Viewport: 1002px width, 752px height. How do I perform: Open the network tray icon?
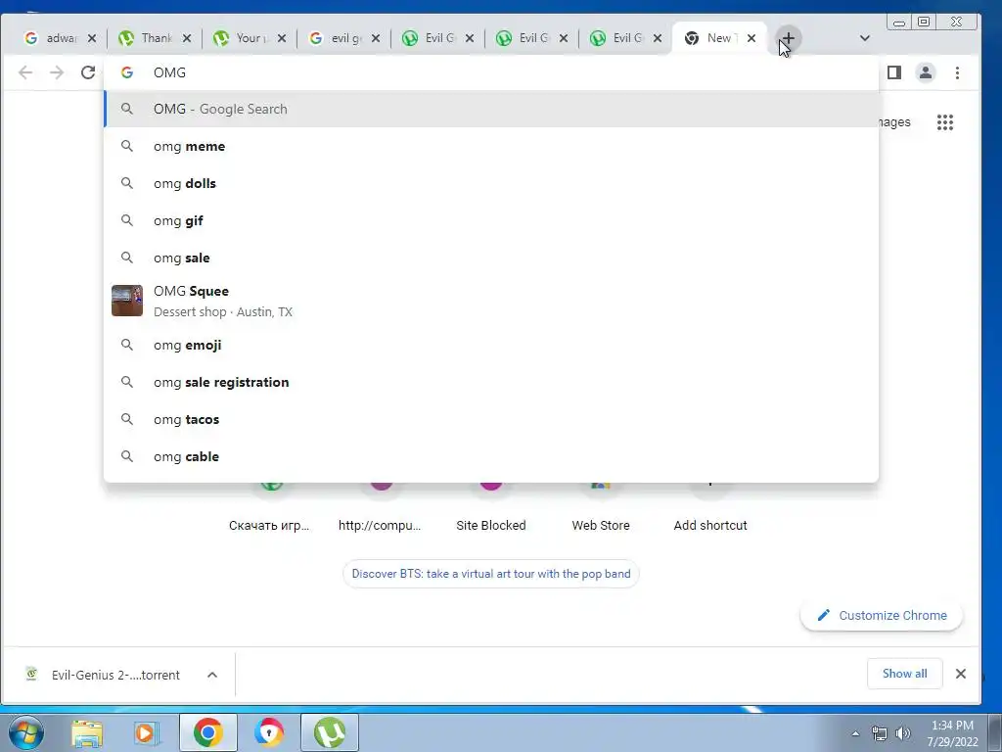tap(880, 733)
